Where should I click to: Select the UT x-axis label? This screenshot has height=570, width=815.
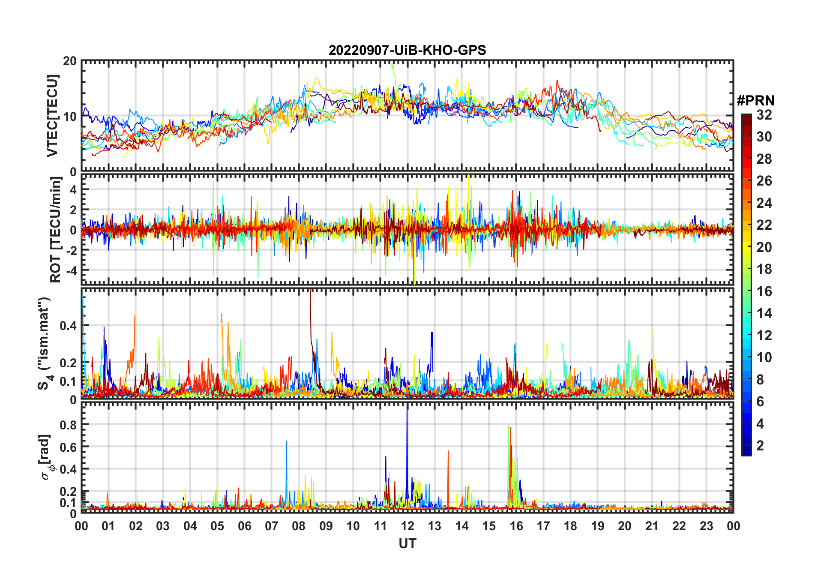[x=407, y=544]
